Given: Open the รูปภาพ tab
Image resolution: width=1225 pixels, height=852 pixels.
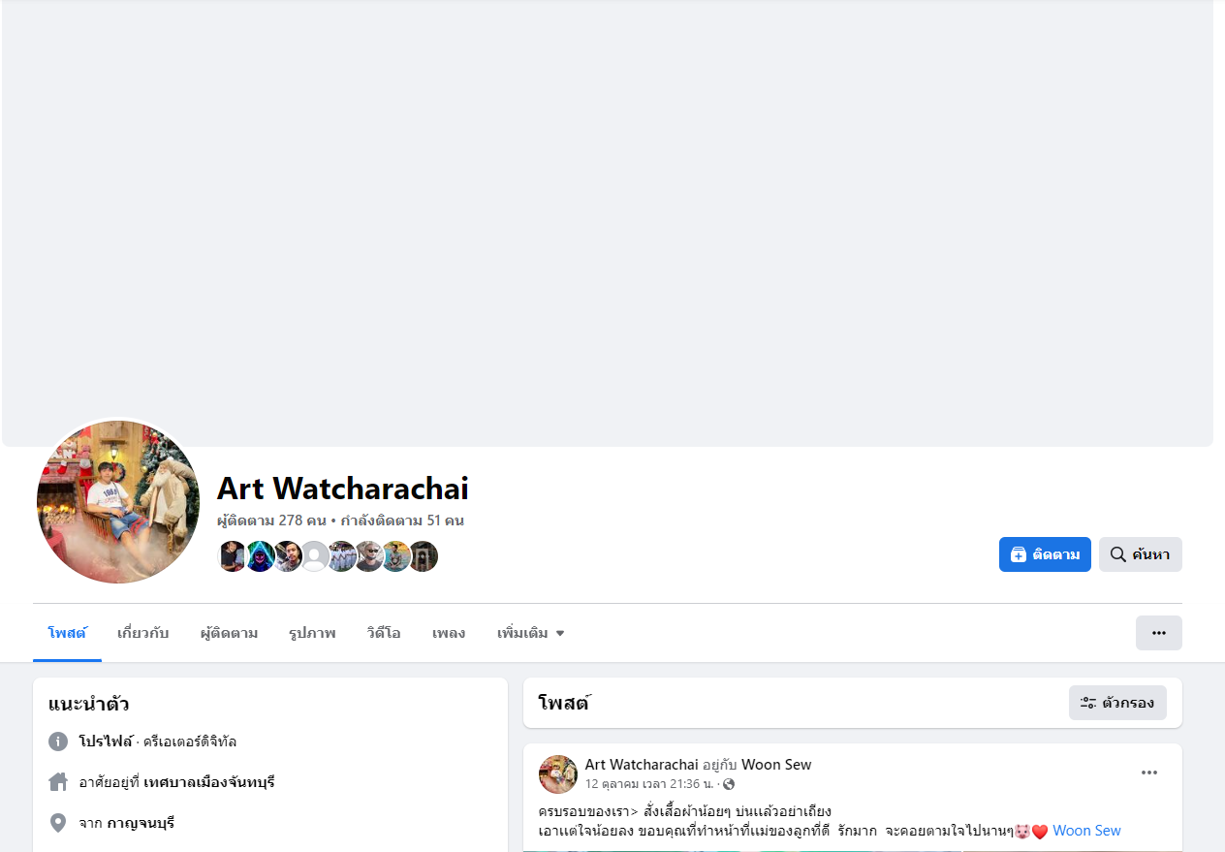Looking at the screenshot, I should click(x=312, y=633).
